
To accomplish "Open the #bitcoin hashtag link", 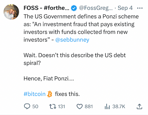I will click(34, 94).
